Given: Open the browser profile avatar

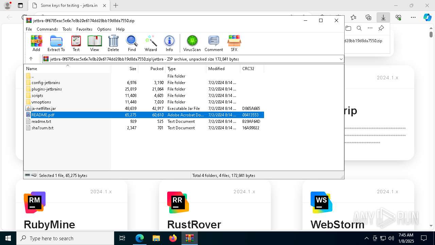Looking at the screenshot, I should click(7, 5).
